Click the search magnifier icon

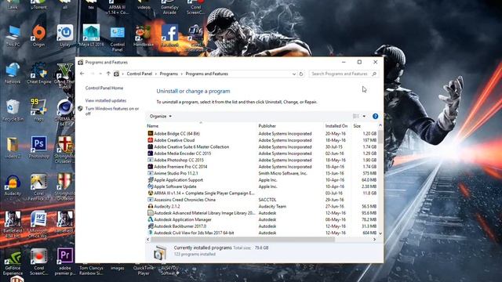(374, 74)
